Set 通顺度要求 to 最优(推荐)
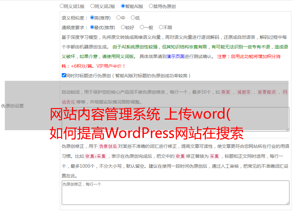Viewport: 293px width, 211px height. point(92,27)
